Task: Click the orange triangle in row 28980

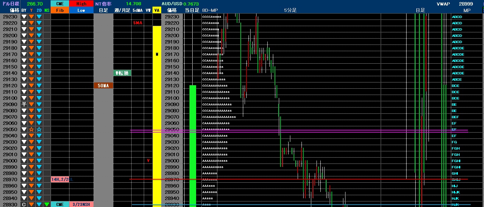Action: (x=31, y=173)
